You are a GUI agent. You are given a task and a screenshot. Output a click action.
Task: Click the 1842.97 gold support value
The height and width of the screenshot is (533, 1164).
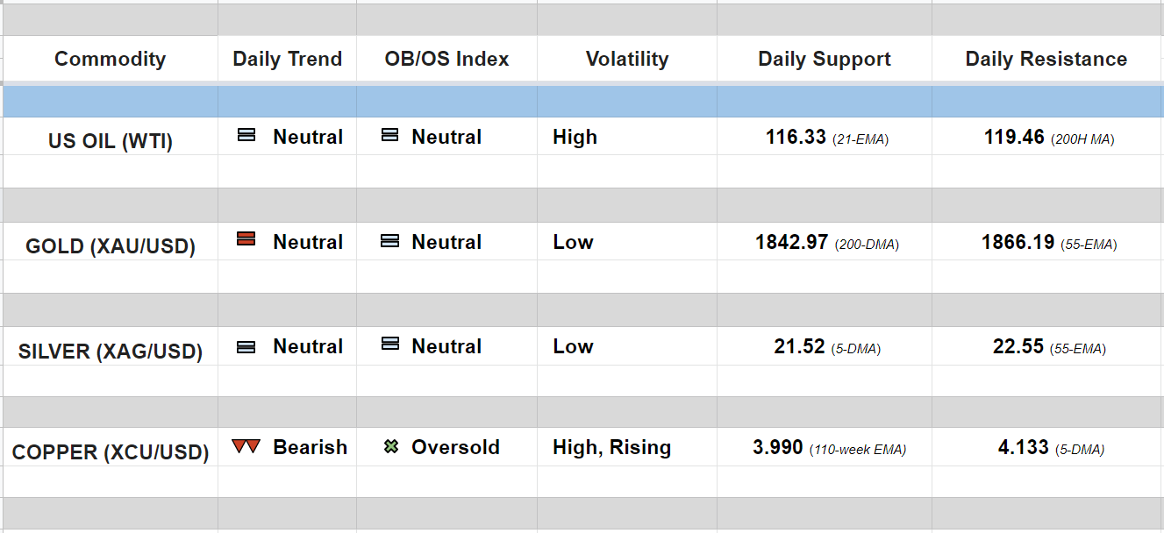(791, 242)
